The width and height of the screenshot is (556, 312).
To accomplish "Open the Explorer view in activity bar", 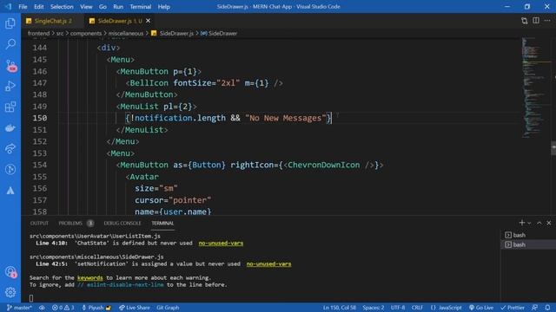I will click(x=10, y=23).
